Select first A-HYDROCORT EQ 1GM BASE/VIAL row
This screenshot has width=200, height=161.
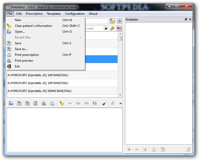pos(62,75)
